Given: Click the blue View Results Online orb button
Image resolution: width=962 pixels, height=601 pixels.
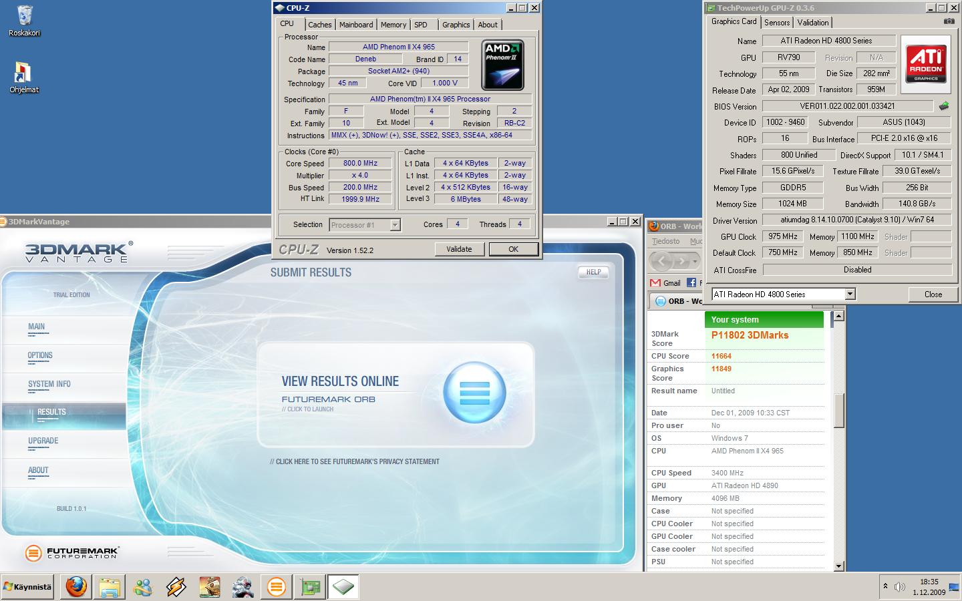Looking at the screenshot, I should [x=475, y=393].
